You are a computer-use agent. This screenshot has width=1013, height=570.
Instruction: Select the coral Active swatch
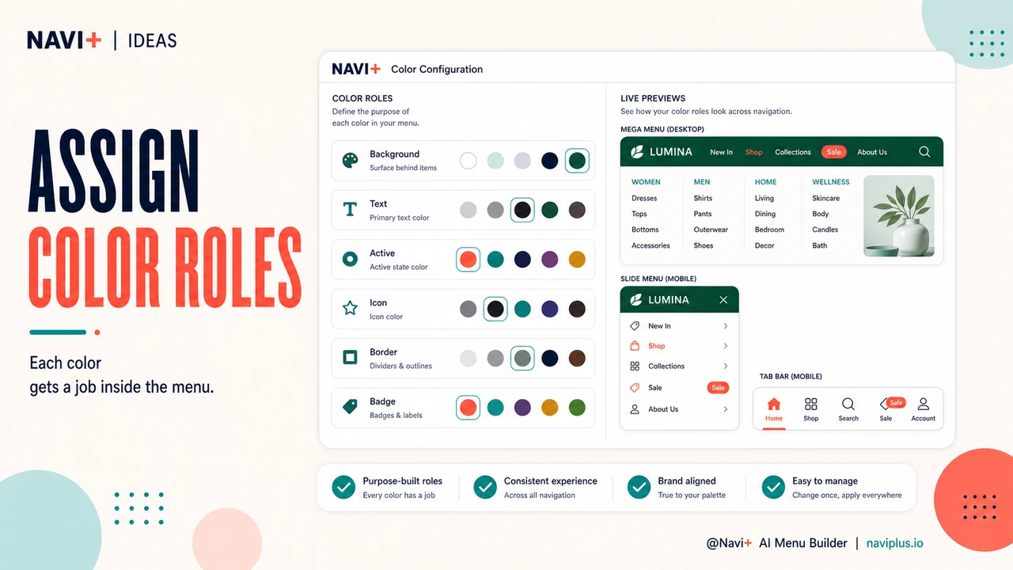pyautogui.click(x=469, y=259)
